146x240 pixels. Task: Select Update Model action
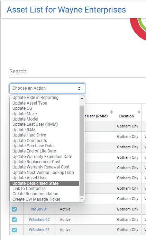click(44, 119)
